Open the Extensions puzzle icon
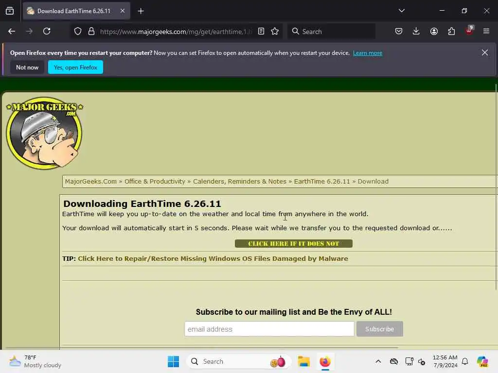This screenshot has height=373, width=498. [x=451, y=32]
